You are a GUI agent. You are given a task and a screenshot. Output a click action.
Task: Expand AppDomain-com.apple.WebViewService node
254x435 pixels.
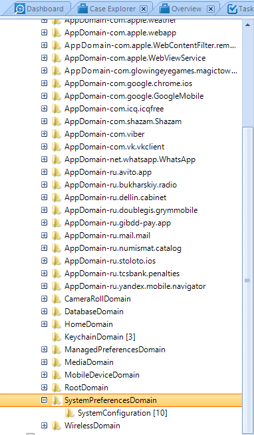(x=44, y=58)
